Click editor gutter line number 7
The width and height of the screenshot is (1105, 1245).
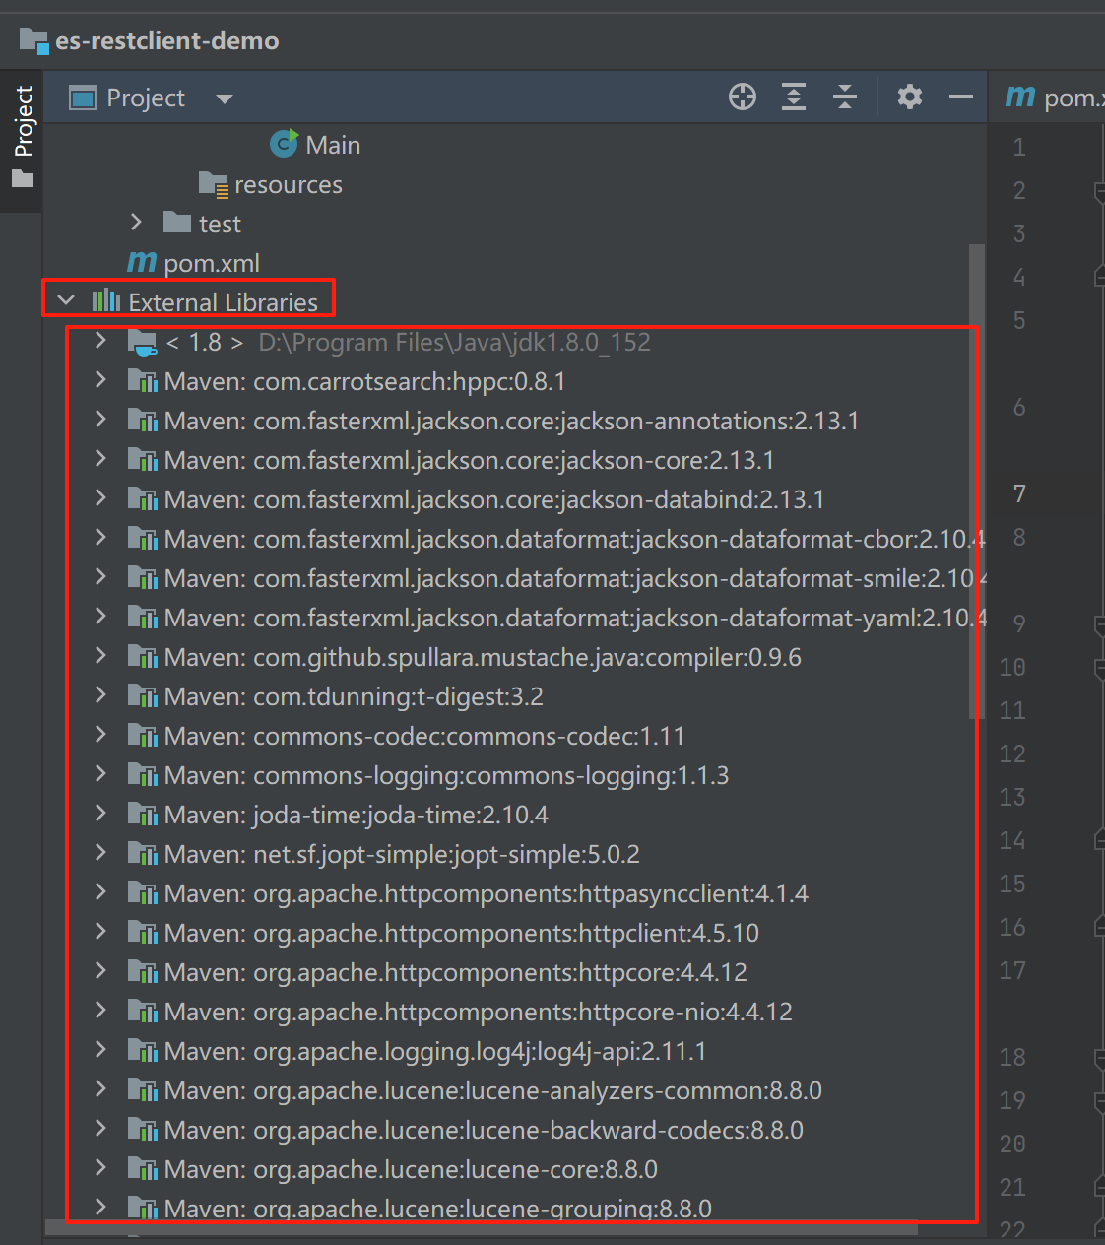point(1019,493)
